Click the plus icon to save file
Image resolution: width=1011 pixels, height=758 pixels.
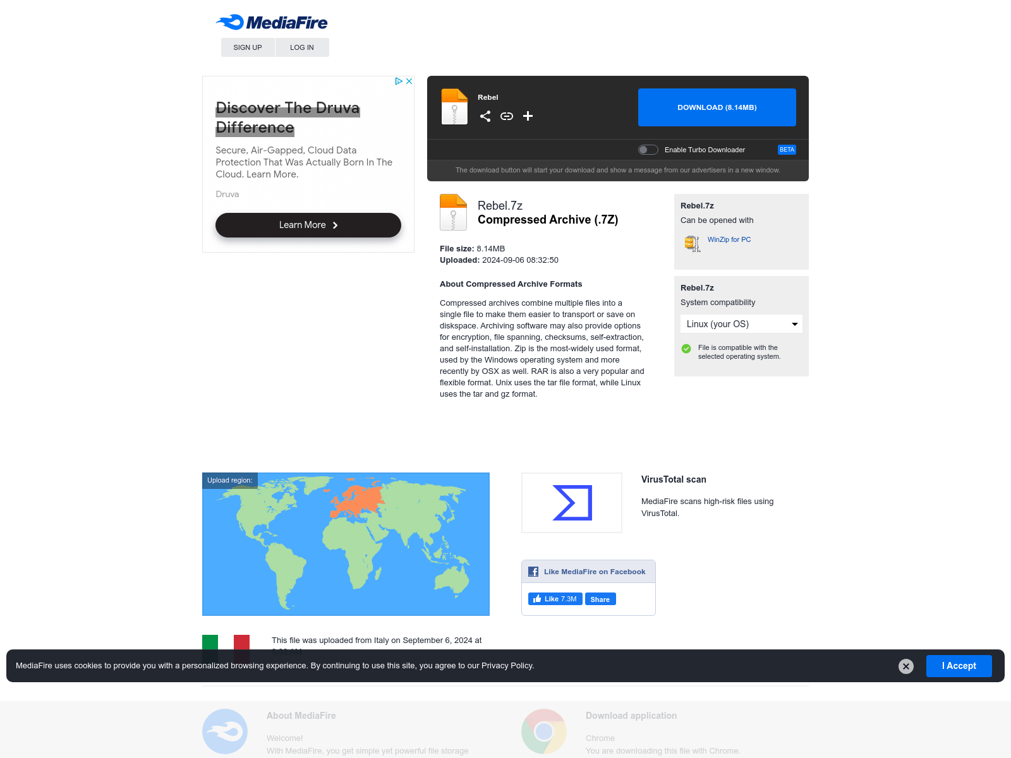[x=528, y=116]
